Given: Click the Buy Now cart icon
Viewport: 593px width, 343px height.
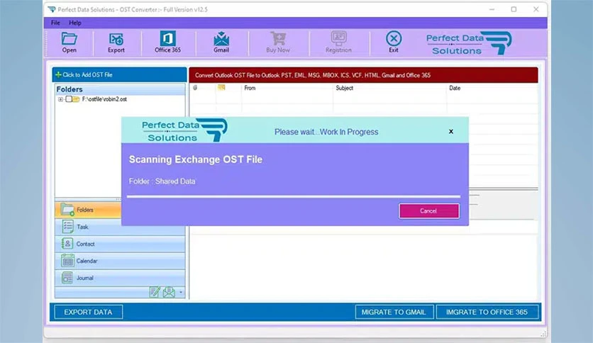Looking at the screenshot, I should [x=278, y=43].
